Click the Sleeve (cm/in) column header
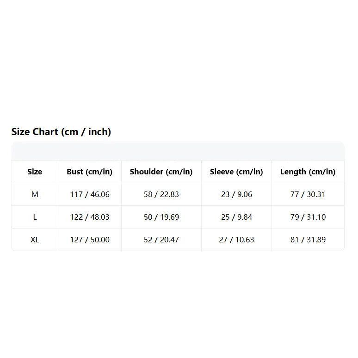358x358 pixels. coord(236,172)
